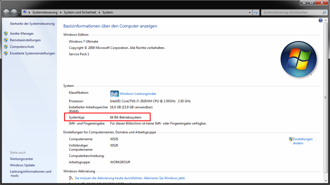
Task: Click the Windows logo image
Action: click(x=298, y=59)
